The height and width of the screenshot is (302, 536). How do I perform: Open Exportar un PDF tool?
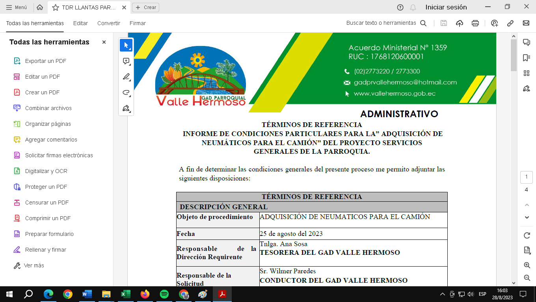(45, 61)
